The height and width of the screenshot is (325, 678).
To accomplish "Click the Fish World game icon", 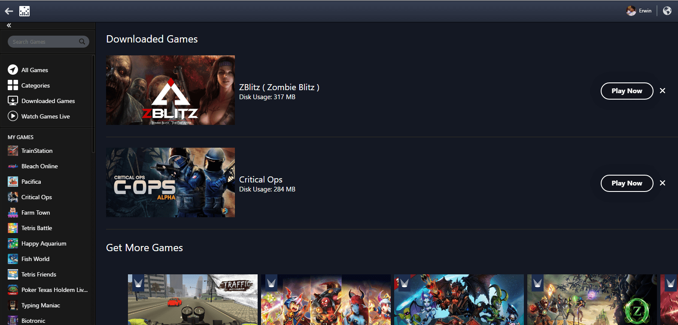I will [x=13, y=259].
